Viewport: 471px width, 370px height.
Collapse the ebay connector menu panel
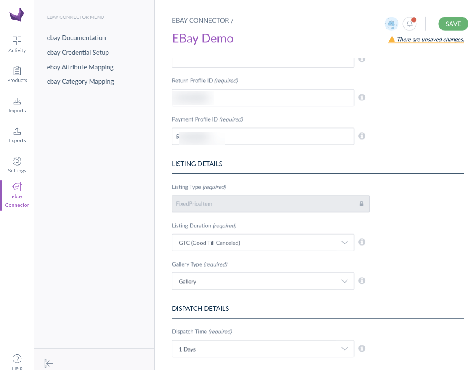(x=49, y=363)
